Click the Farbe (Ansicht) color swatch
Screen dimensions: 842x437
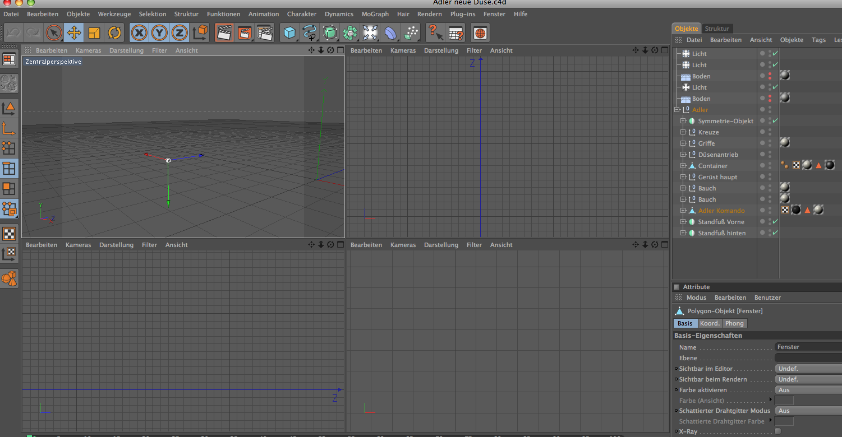click(x=784, y=401)
